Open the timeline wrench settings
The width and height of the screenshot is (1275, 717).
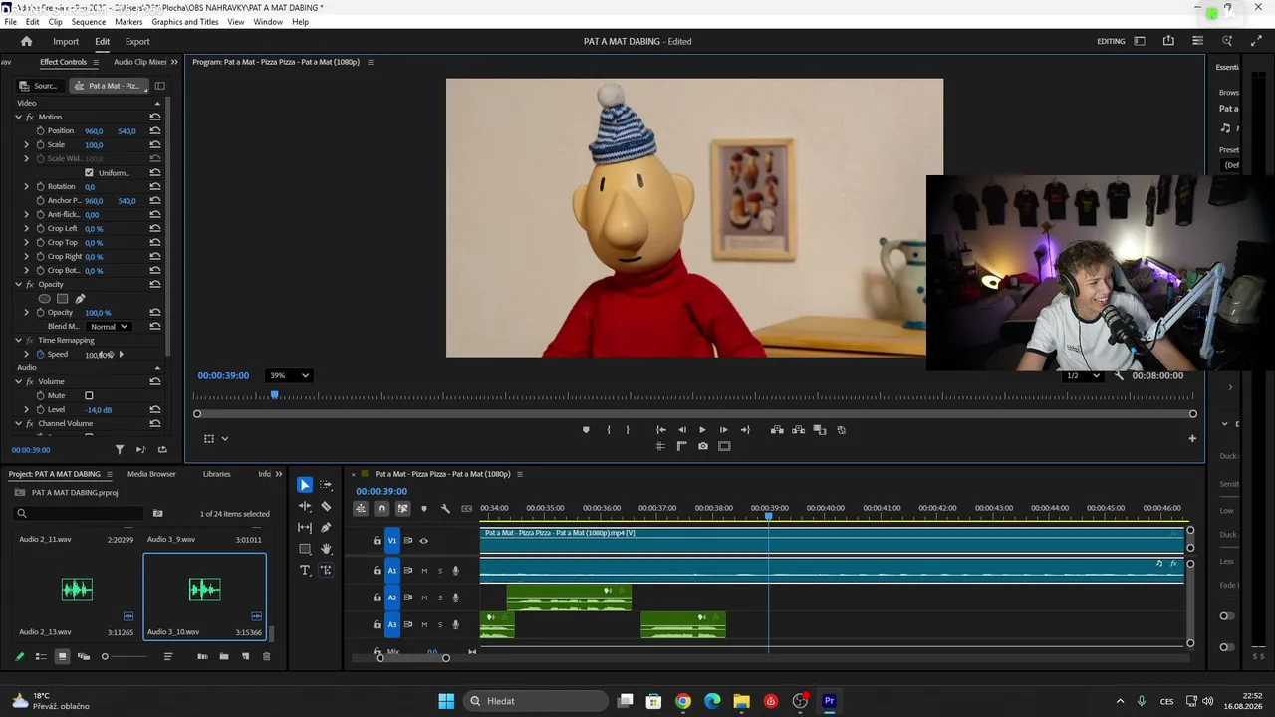445,509
